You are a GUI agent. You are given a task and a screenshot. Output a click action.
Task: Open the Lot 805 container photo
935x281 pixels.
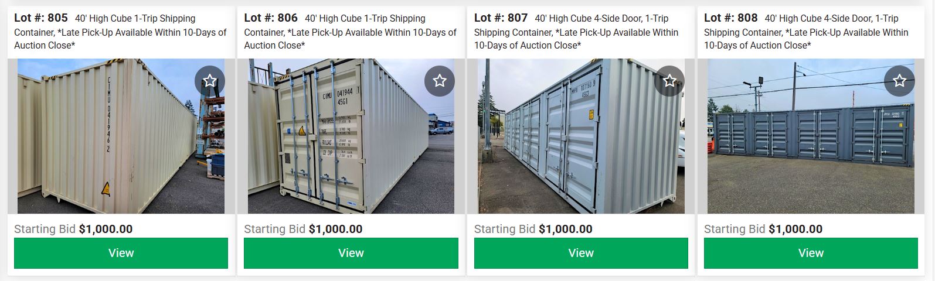(121, 136)
